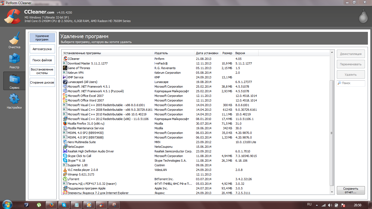
Task: Click the Удалить button
Action: pos(351,75)
